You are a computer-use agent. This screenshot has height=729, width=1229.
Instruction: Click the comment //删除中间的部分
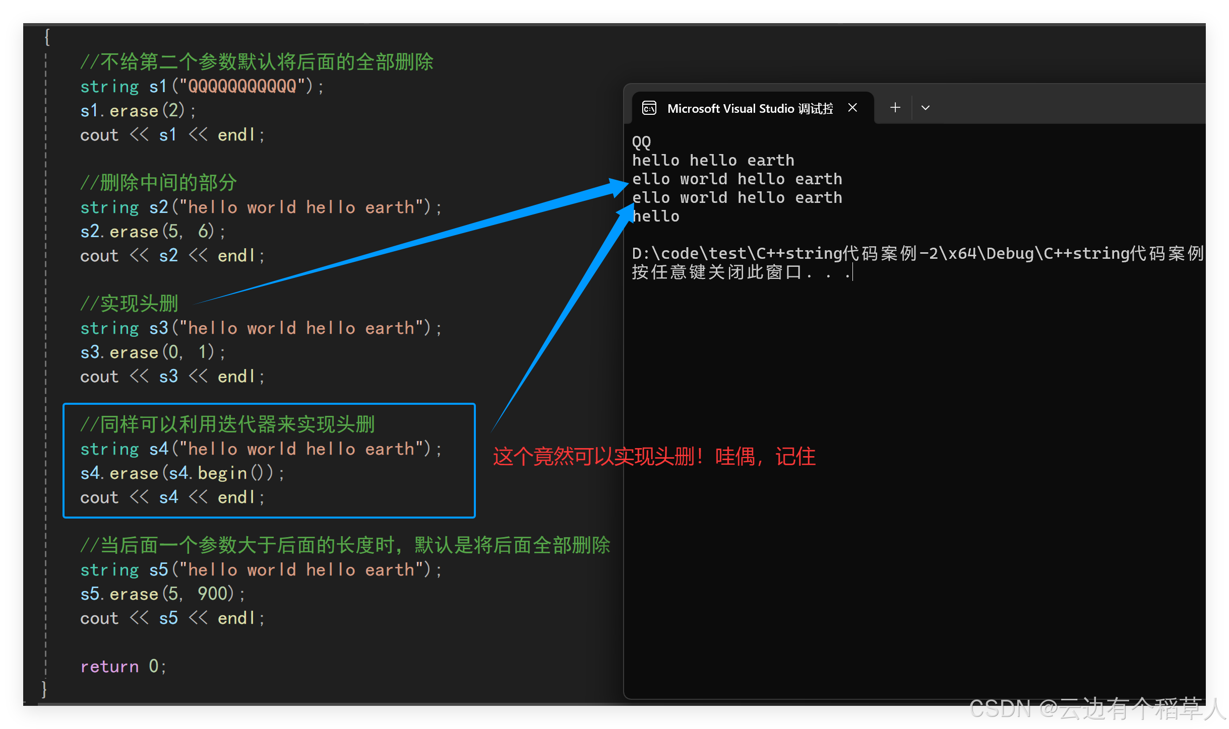(x=158, y=183)
